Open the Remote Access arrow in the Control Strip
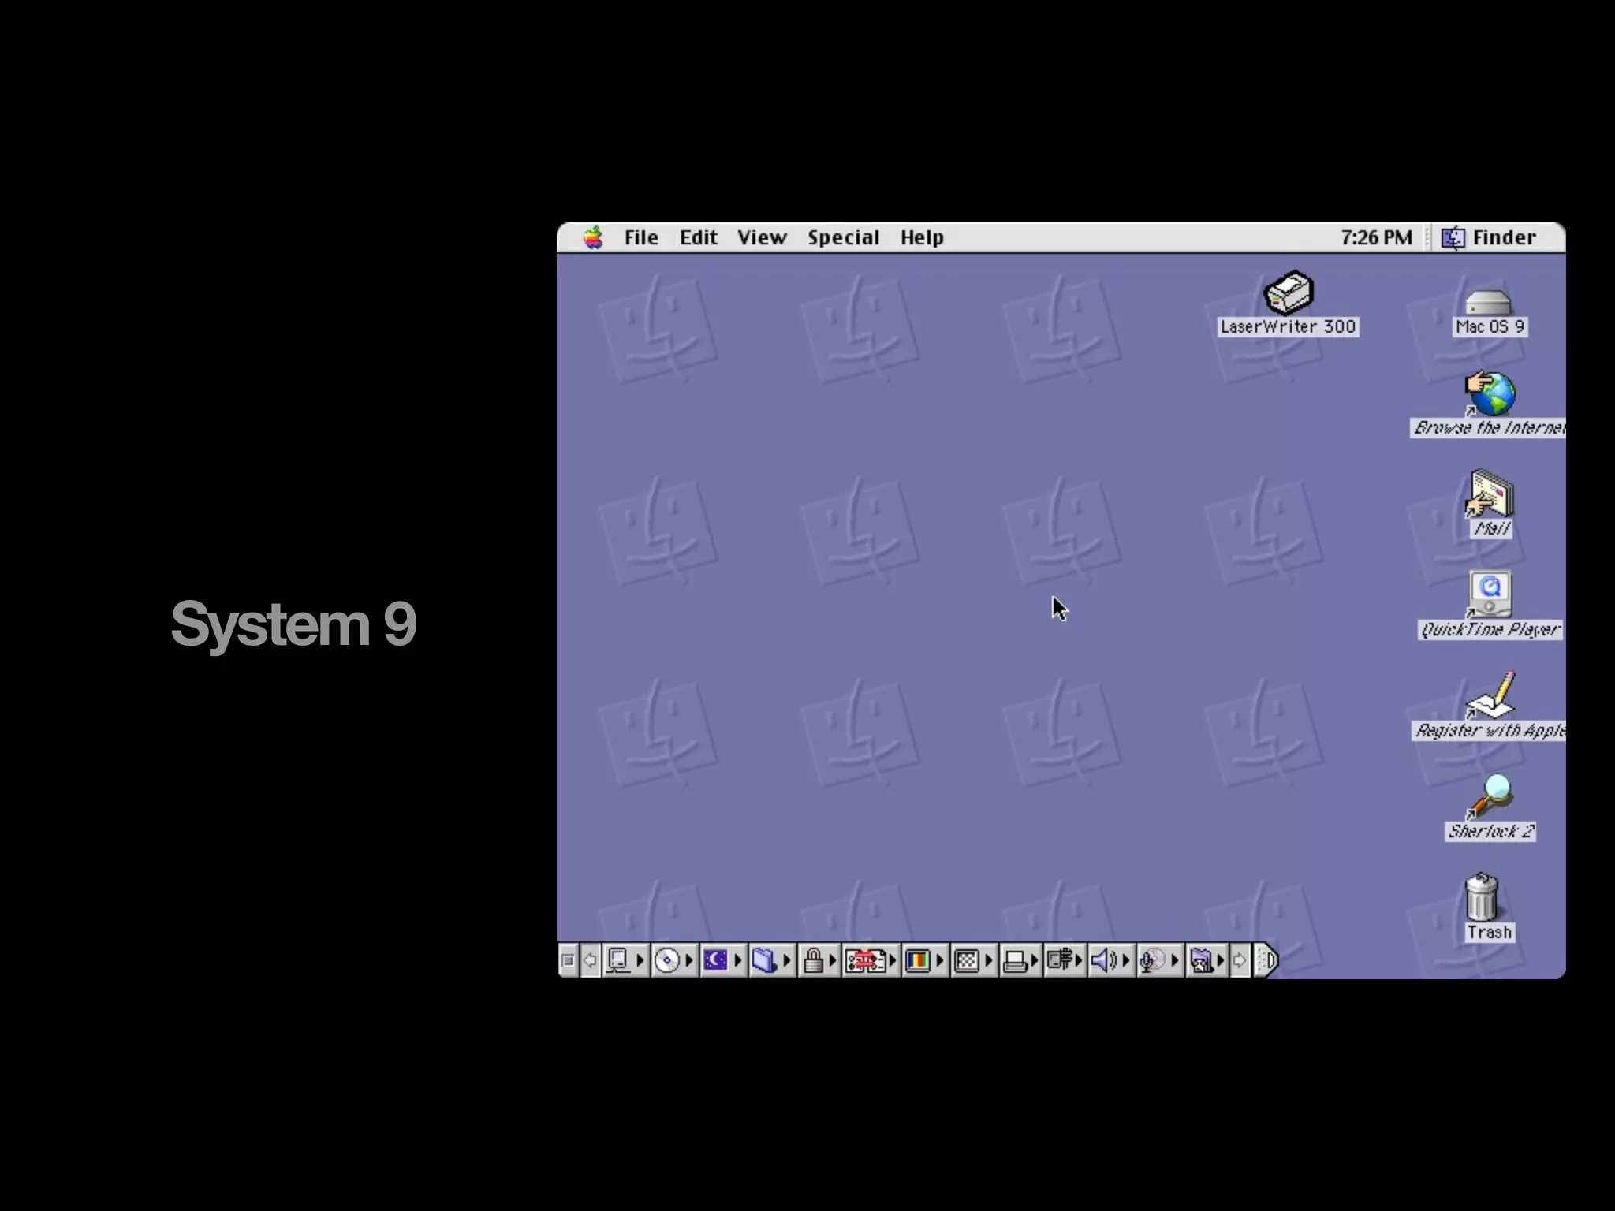The image size is (1615, 1211). pyautogui.click(x=1080, y=960)
